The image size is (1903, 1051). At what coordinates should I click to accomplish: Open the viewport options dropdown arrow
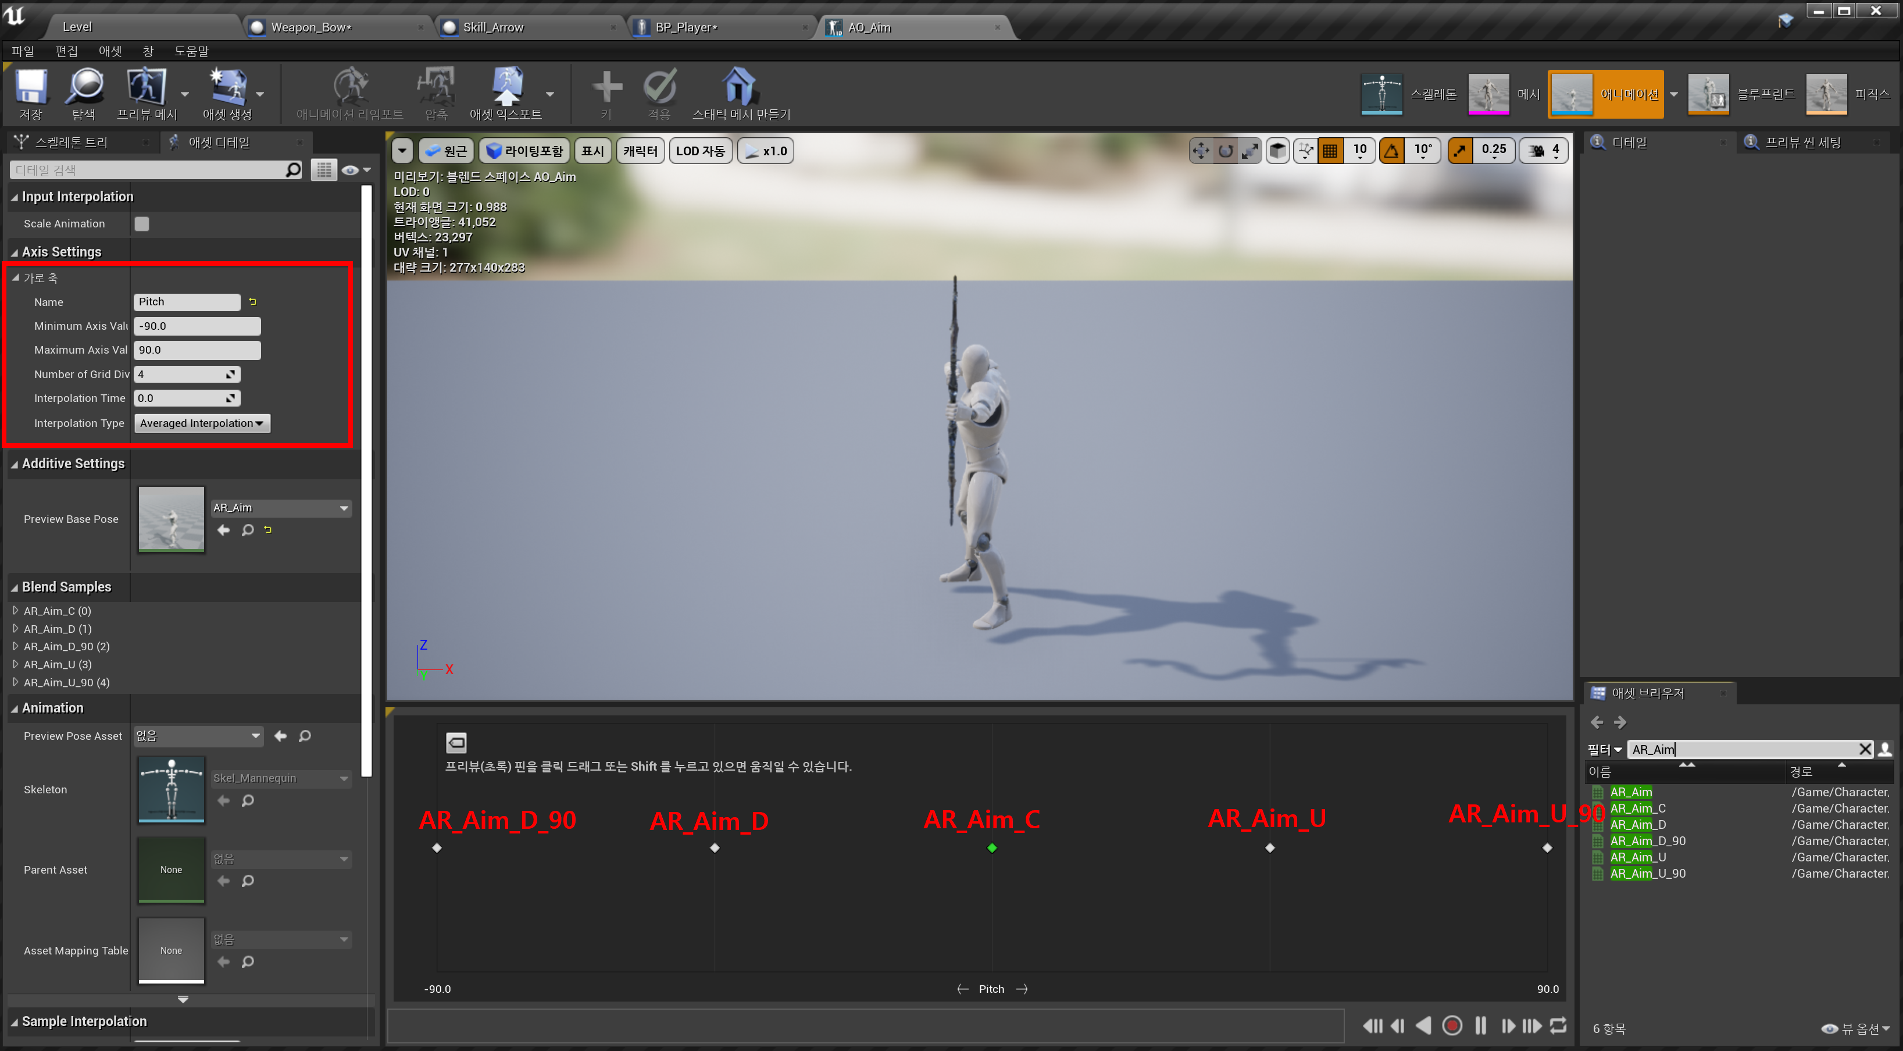pyautogui.click(x=402, y=151)
